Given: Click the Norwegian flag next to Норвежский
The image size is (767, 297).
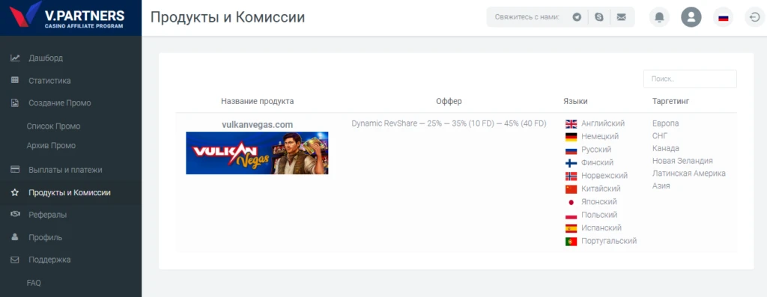Looking at the screenshot, I should coord(571,176).
